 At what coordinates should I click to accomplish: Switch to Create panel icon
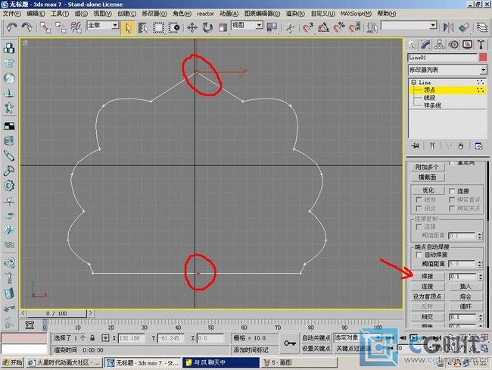coord(413,45)
